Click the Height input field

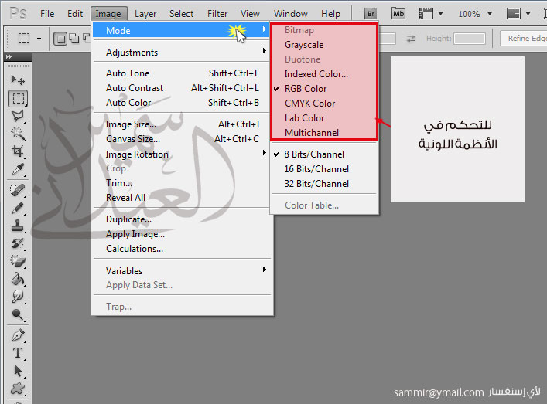coord(470,39)
